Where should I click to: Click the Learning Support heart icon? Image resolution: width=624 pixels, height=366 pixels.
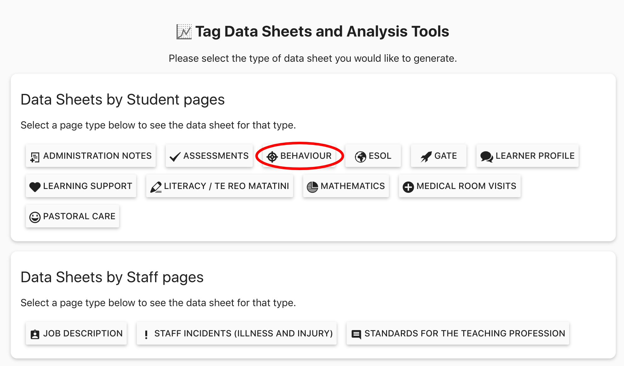(35, 187)
